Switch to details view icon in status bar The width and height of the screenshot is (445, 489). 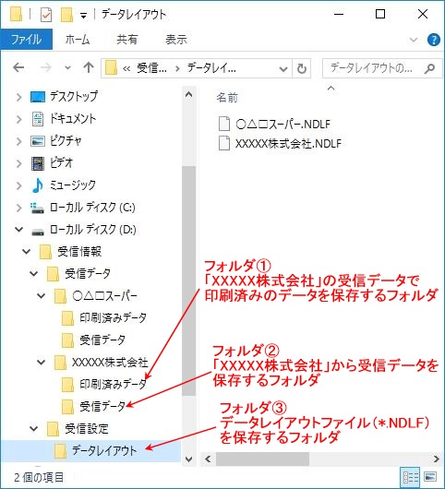410,477
